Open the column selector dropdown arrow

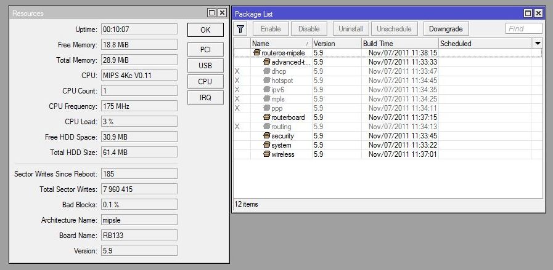(538, 43)
